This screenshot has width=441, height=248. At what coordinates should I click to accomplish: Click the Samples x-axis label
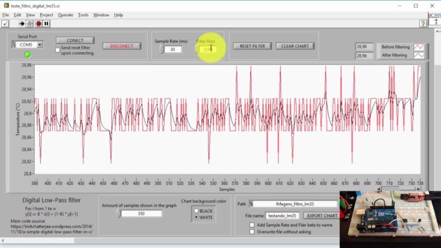click(x=227, y=189)
